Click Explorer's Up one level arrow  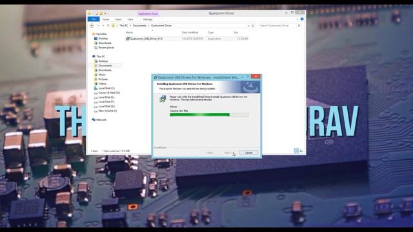[108, 26]
